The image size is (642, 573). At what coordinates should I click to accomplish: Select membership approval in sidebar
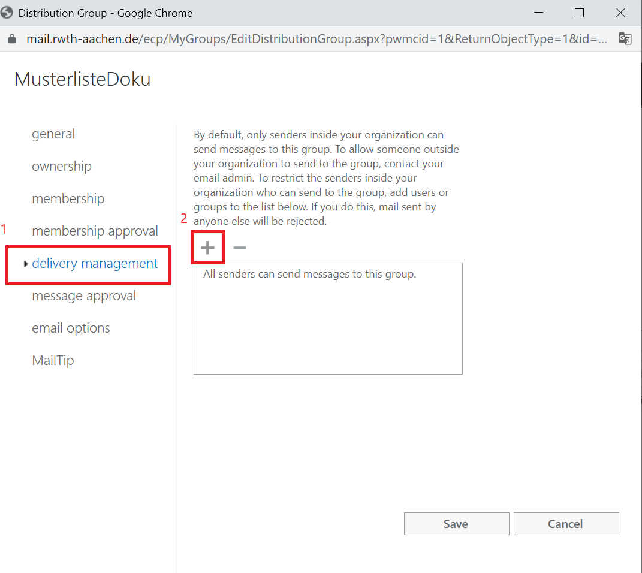coord(95,231)
